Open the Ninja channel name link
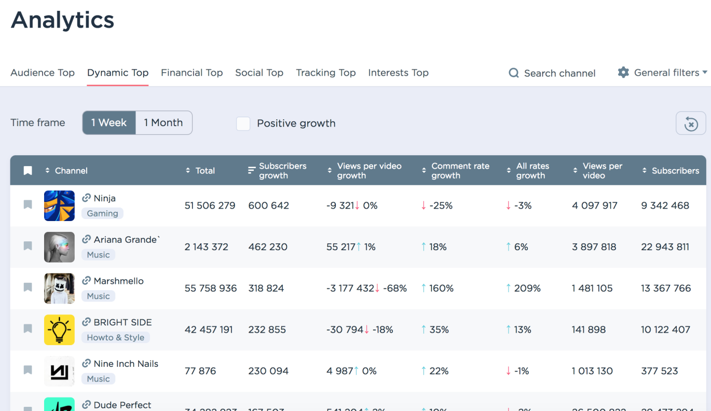 tap(105, 198)
